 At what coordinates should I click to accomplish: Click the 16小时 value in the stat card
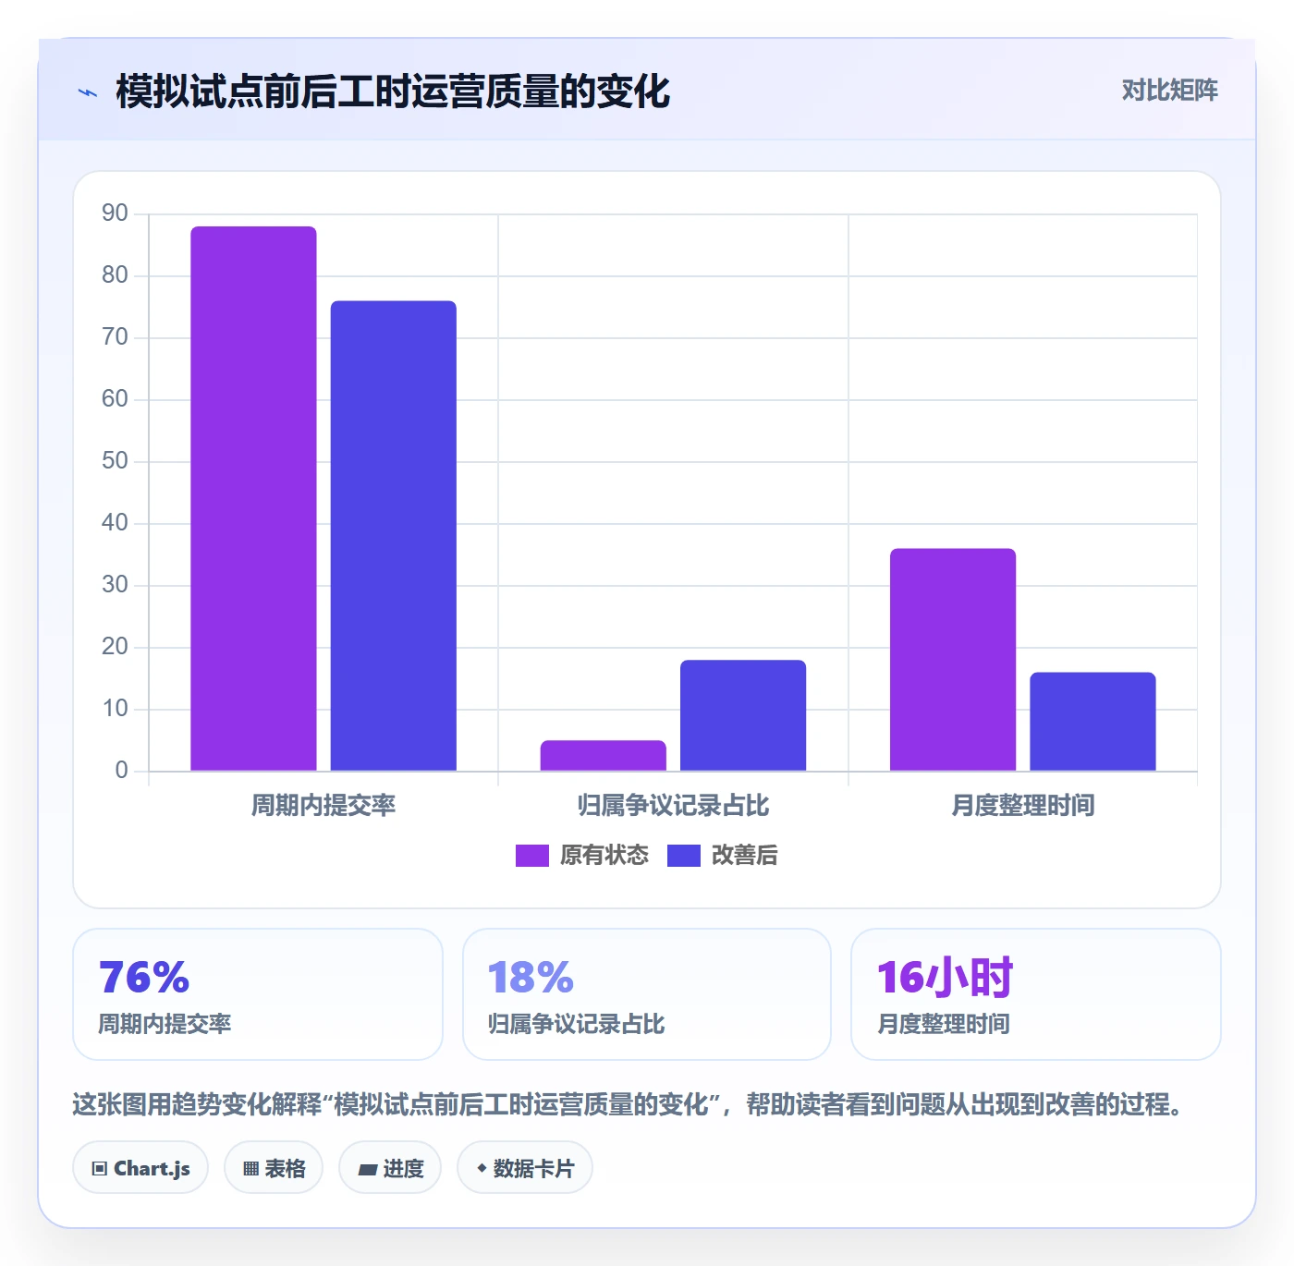coord(945,978)
